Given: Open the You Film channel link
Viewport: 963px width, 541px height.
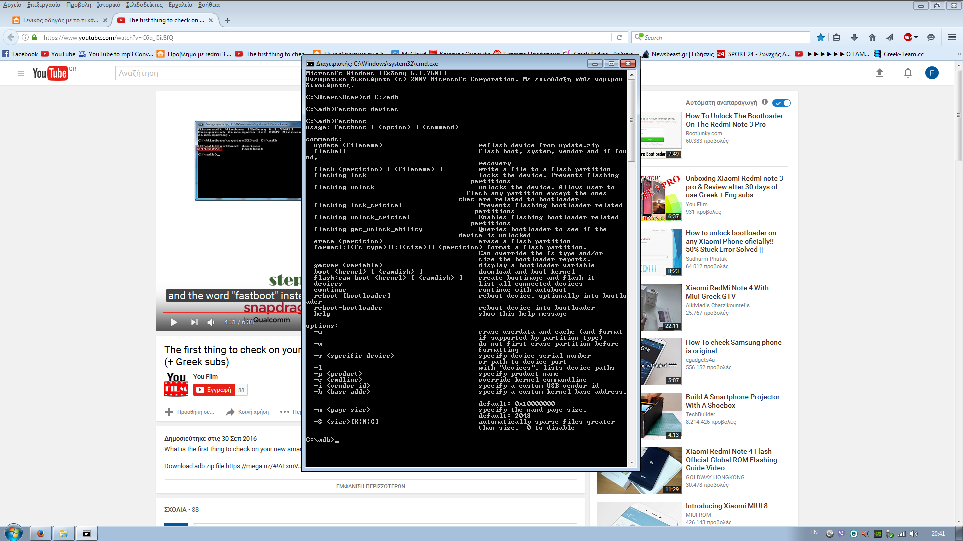Looking at the screenshot, I should click(205, 376).
